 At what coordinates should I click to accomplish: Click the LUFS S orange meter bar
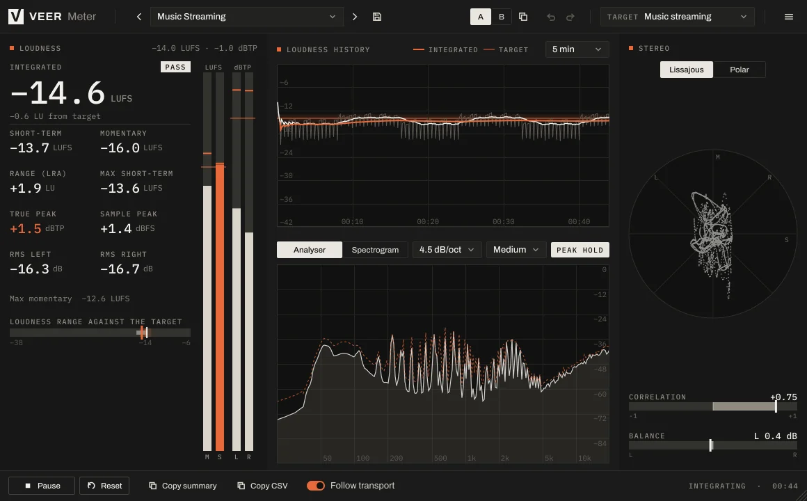[220, 262]
